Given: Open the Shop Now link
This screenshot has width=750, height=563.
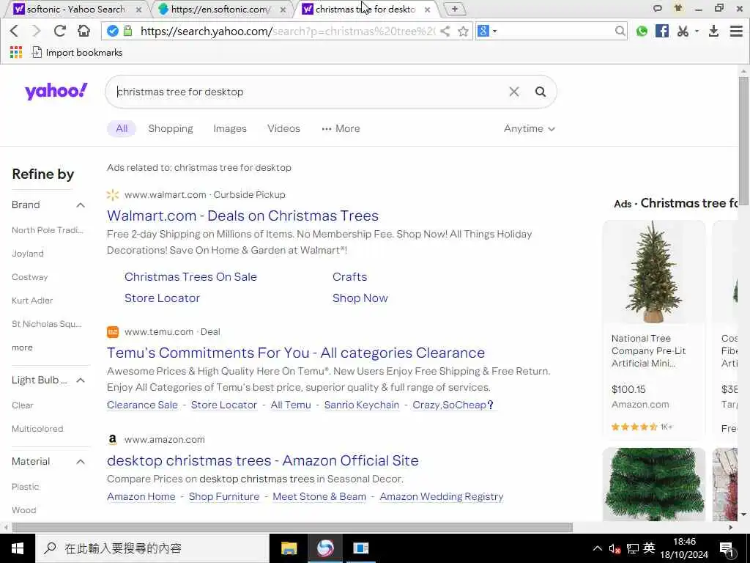Looking at the screenshot, I should point(360,298).
